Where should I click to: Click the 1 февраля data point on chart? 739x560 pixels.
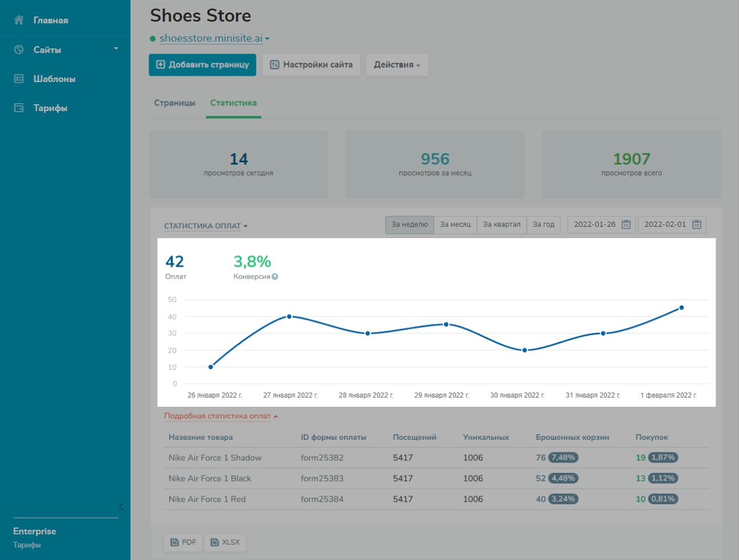tap(681, 308)
